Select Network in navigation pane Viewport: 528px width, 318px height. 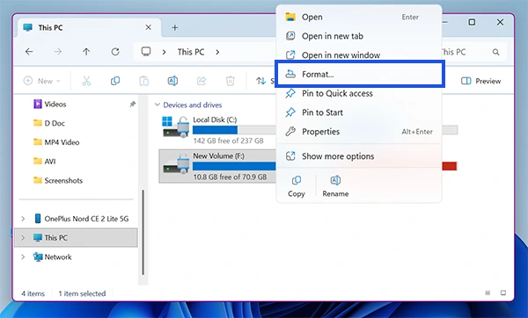tap(53, 257)
